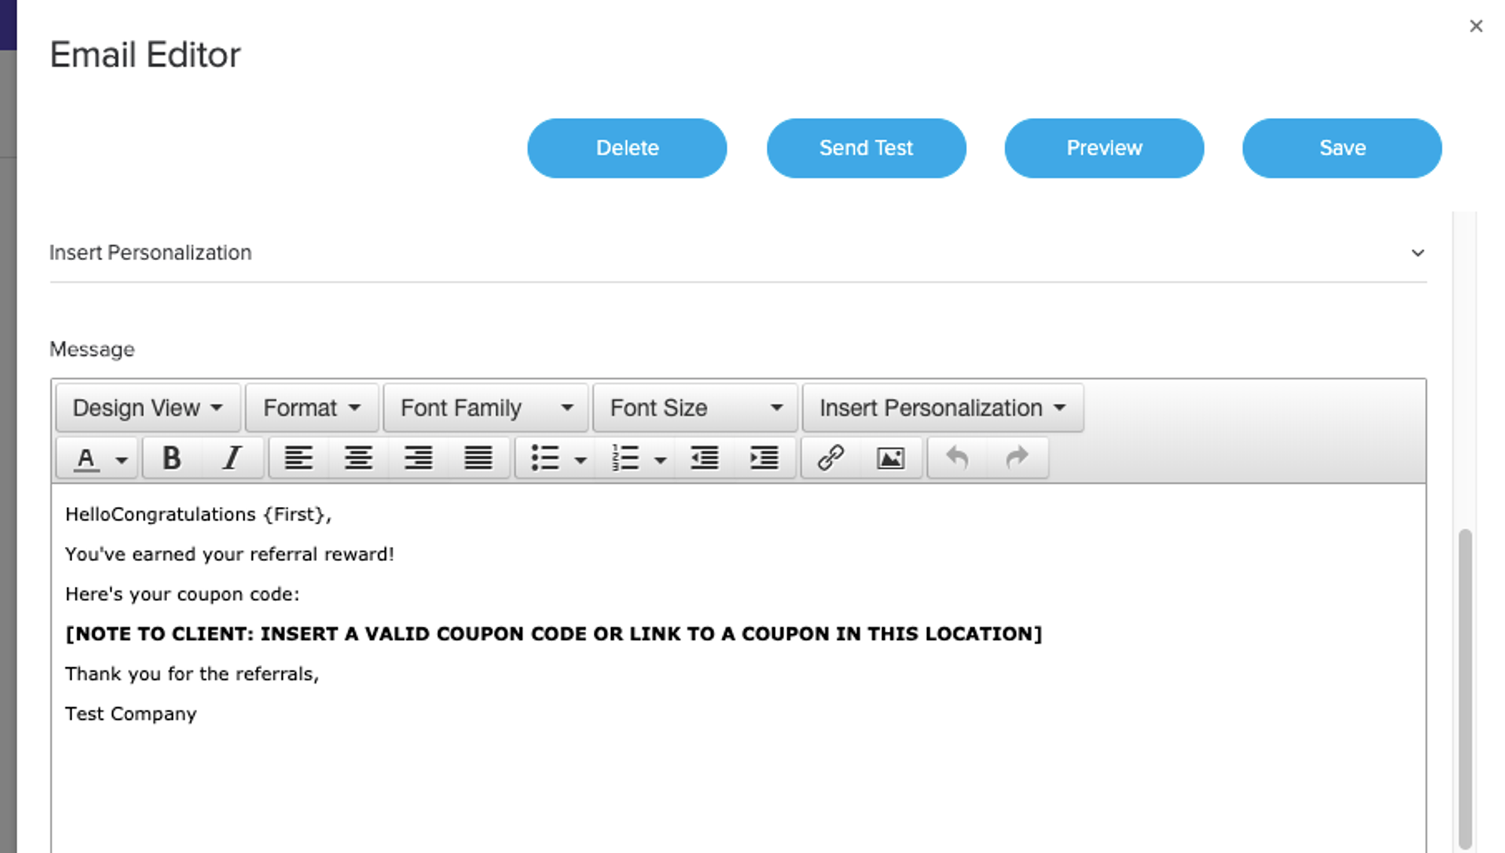Click the Preview button
1505x853 pixels.
1105,147
